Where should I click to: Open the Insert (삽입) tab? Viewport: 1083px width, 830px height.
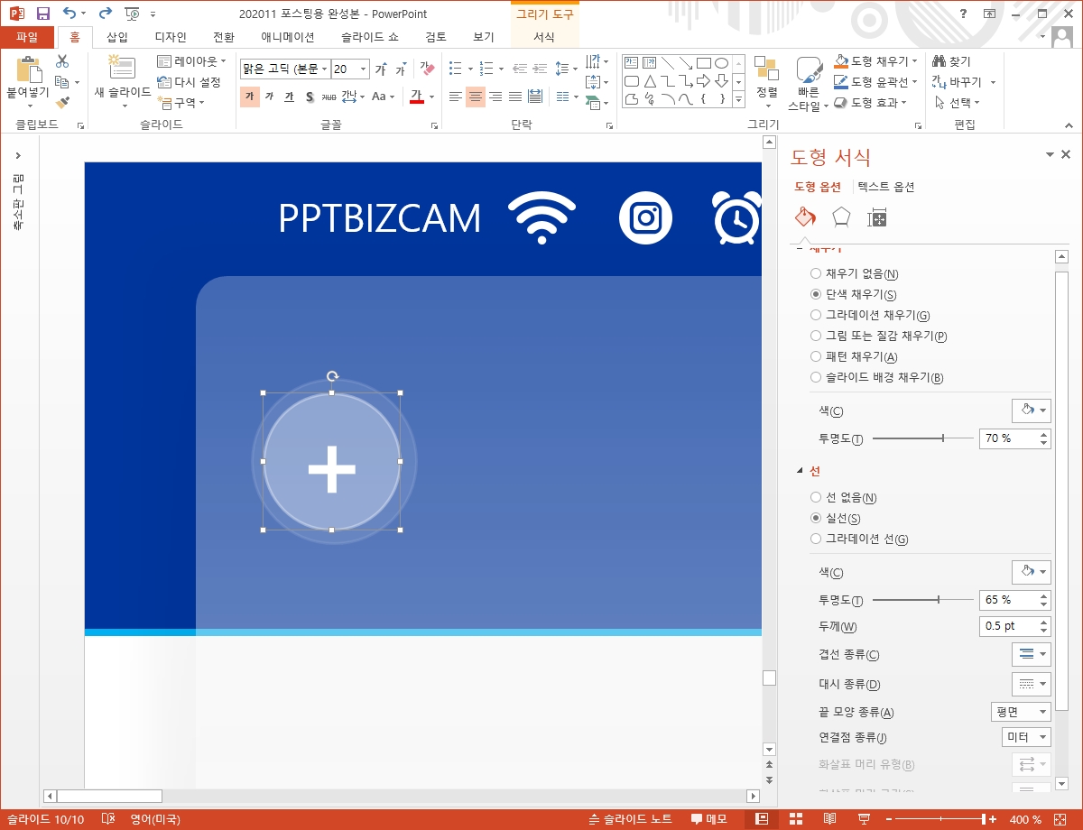point(117,37)
